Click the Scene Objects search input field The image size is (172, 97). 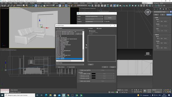tap(70, 30)
